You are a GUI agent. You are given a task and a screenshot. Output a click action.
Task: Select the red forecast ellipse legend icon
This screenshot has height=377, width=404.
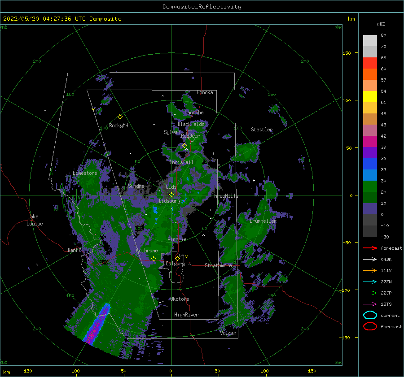coord(370,326)
